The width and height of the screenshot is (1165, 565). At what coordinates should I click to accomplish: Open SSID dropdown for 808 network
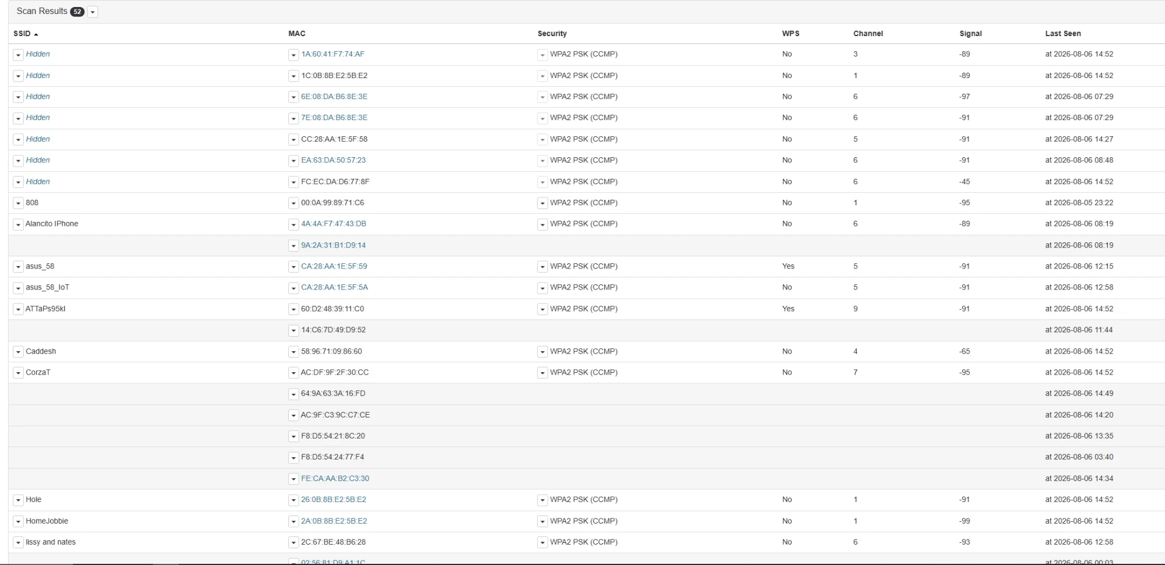pyautogui.click(x=18, y=203)
